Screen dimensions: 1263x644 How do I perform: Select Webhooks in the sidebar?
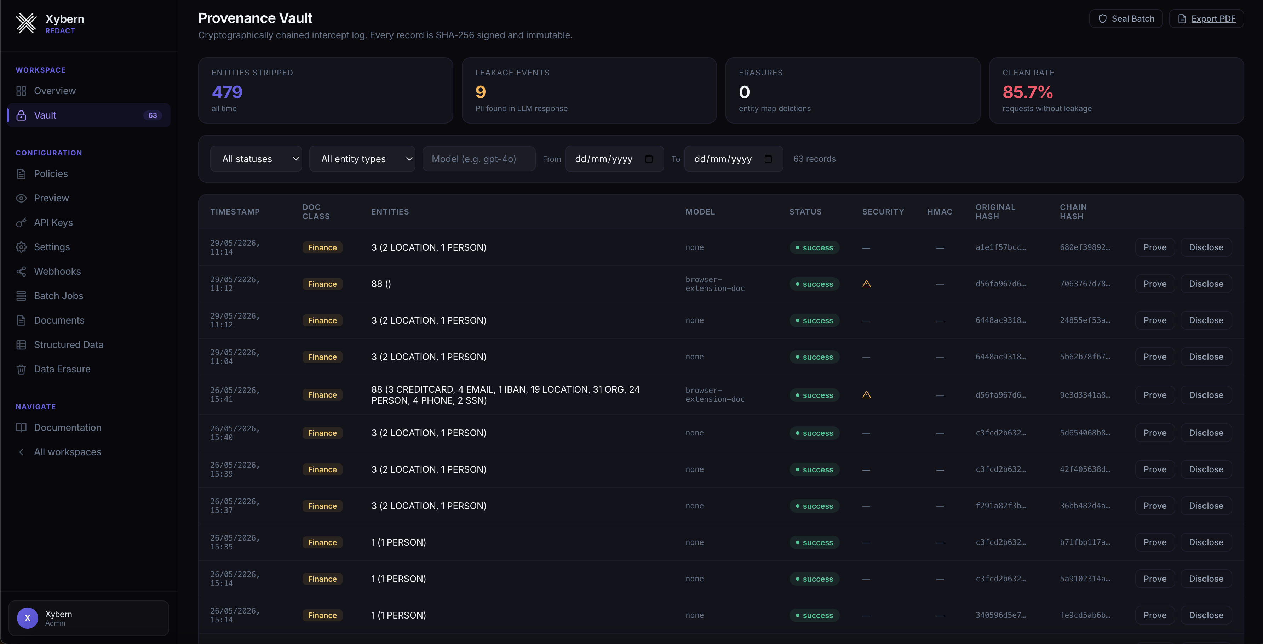tap(89, 271)
